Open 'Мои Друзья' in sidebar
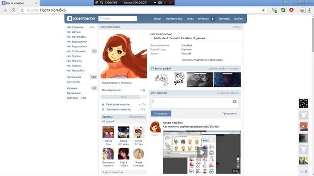314x176 pixels. [x=74, y=32]
